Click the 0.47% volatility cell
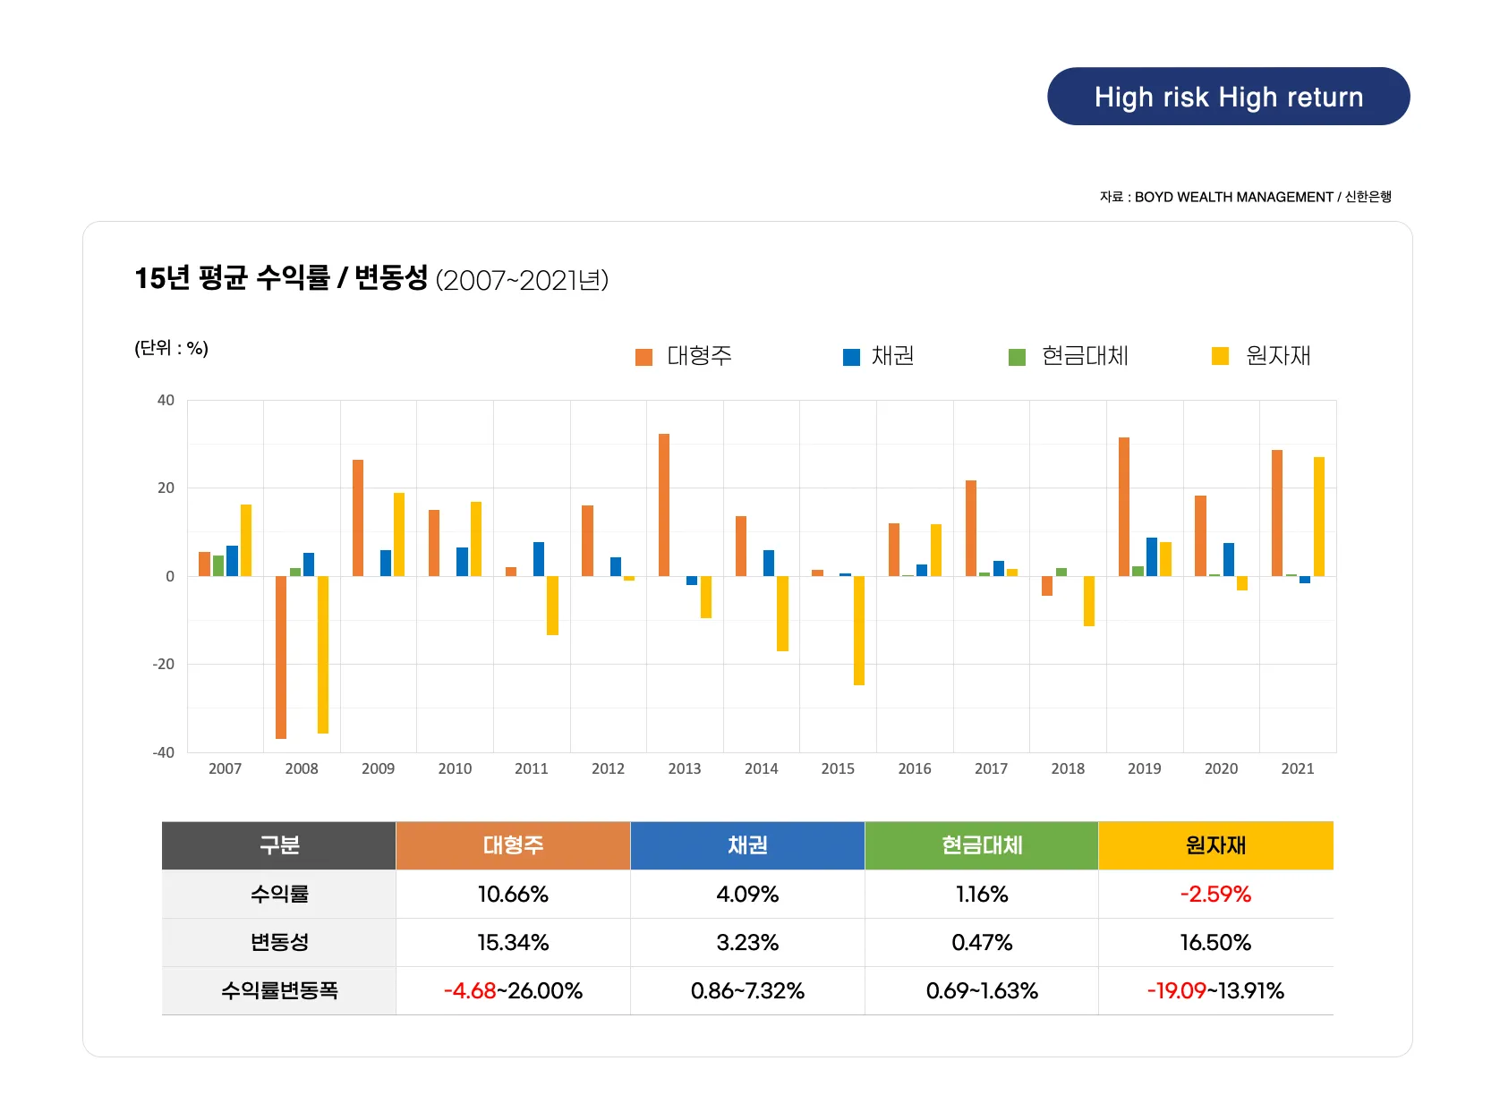Screen dimensions: 1500x1120 click(x=982, y=942)
